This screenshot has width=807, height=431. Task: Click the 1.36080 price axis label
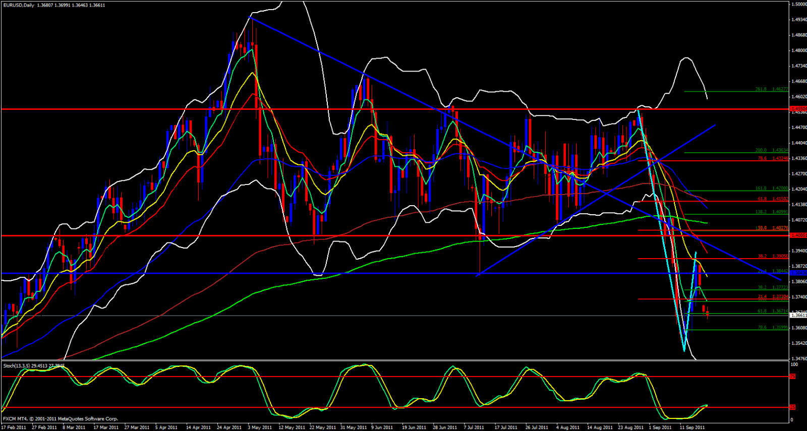799,328
